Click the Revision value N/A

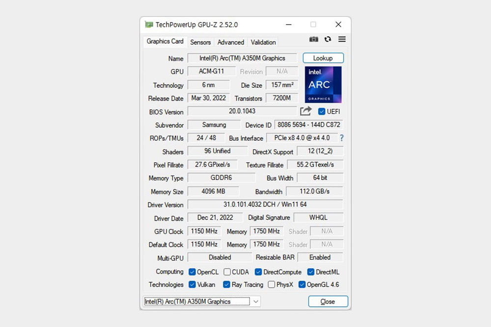click(282, 71)
